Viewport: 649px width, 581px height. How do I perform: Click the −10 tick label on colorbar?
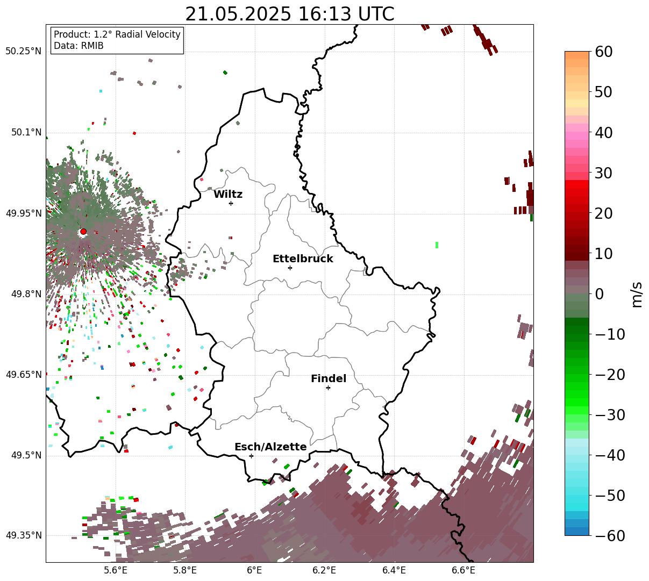coord(610,334)
